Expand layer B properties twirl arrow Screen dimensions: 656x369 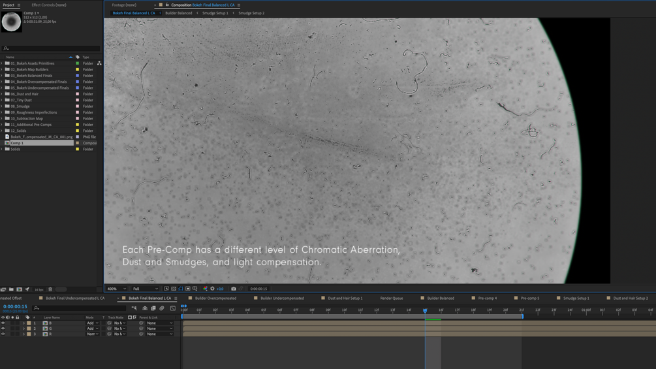click(x=24, y=323)
